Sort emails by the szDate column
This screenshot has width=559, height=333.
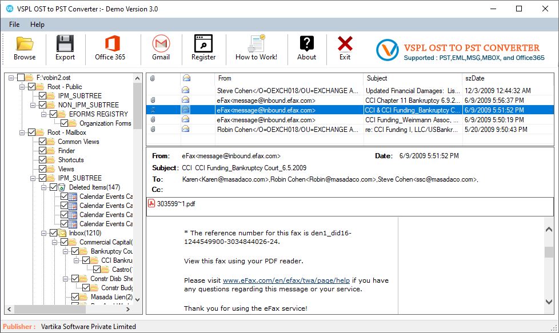(508, 78)
